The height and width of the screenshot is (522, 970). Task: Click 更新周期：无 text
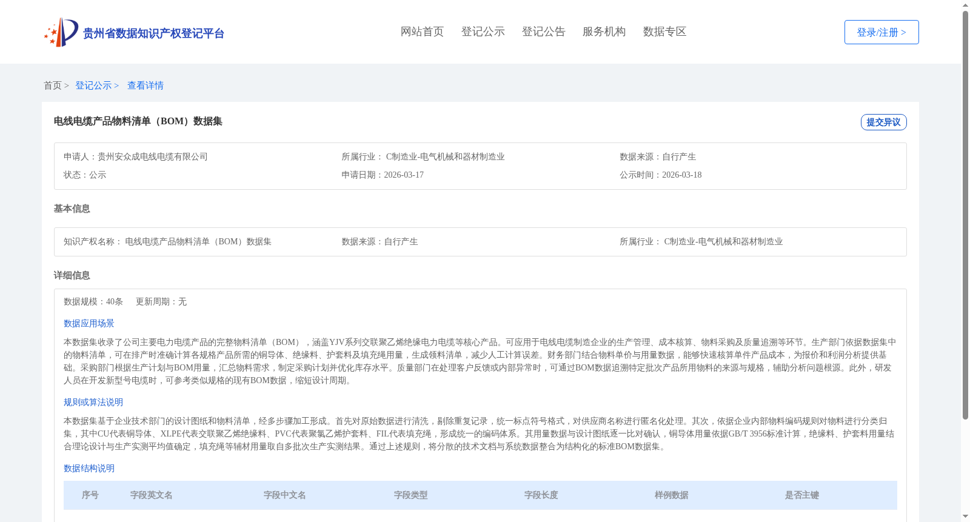click(161, 302)
